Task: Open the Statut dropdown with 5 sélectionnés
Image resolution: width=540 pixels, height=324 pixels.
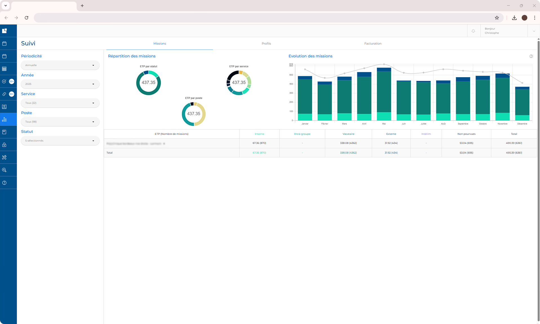Action: click(x=60, y=141)
